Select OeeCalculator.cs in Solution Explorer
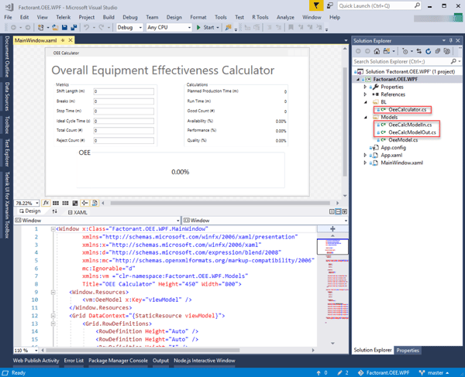Image resolution: width=465 pixels, height=377 pixels. 407,110
